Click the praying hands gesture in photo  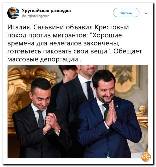click(111, 113)
